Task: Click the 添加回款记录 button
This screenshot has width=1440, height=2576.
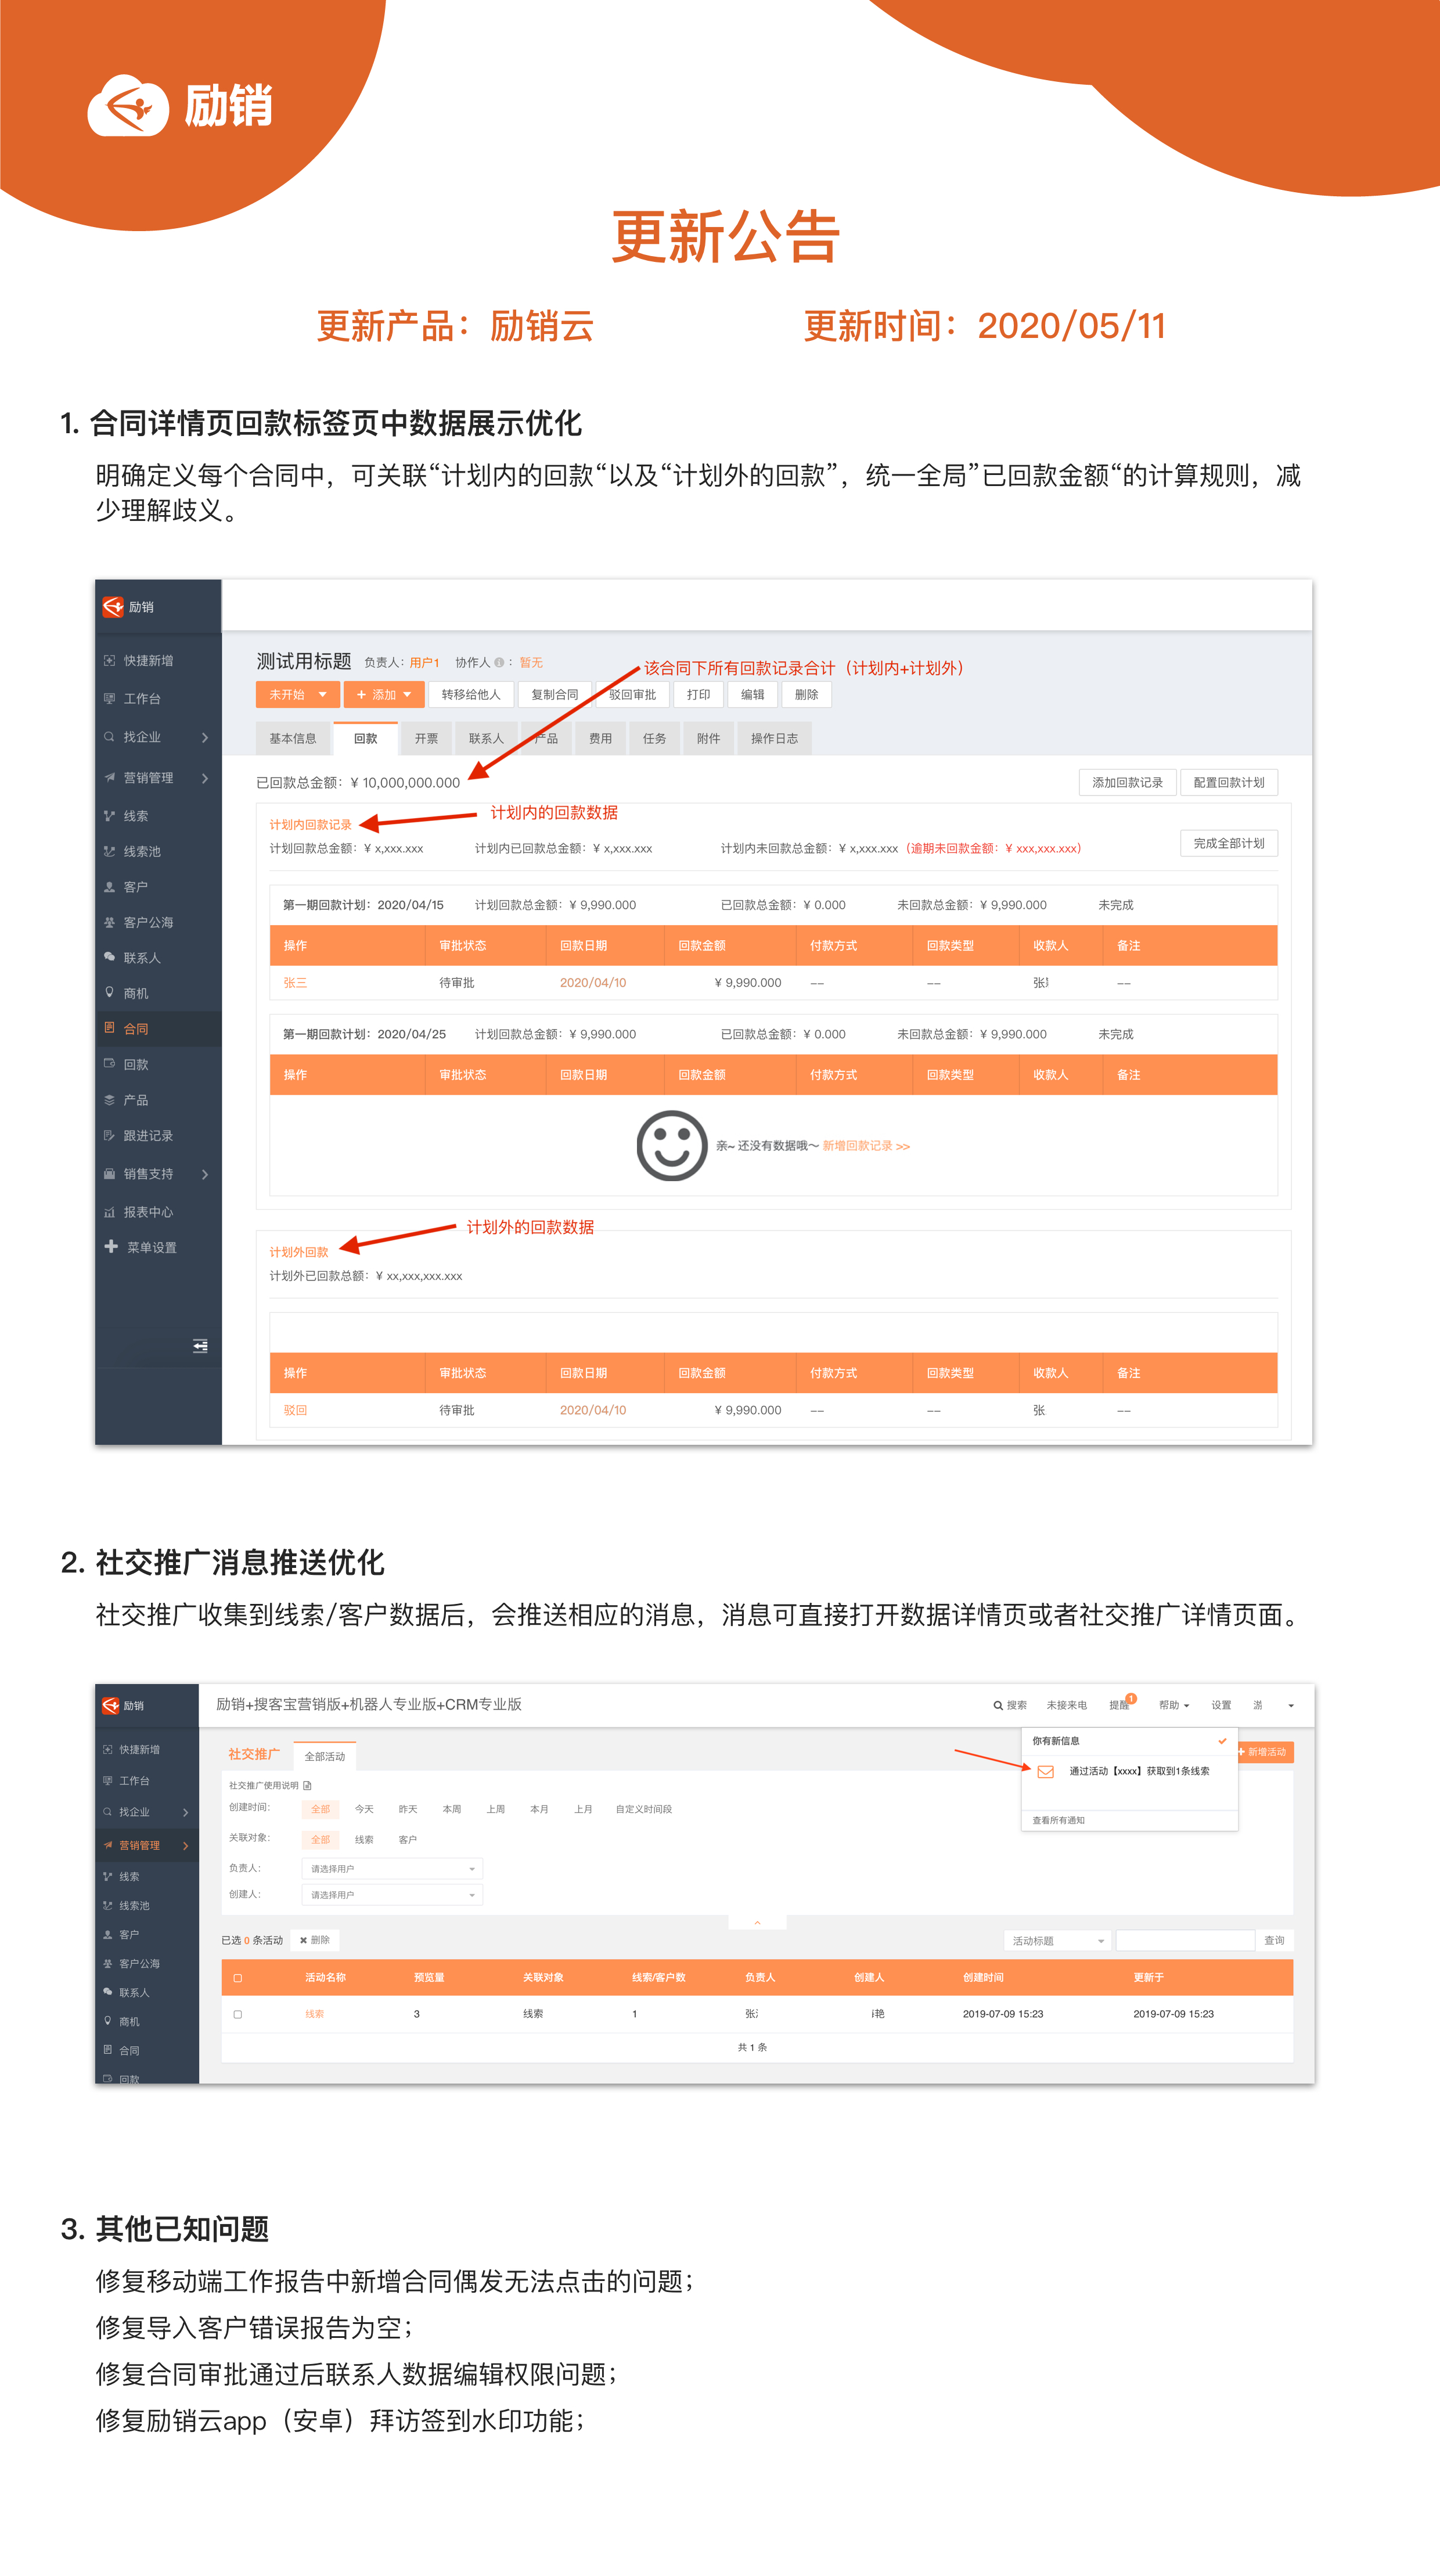Action: tap(1127, 783)
